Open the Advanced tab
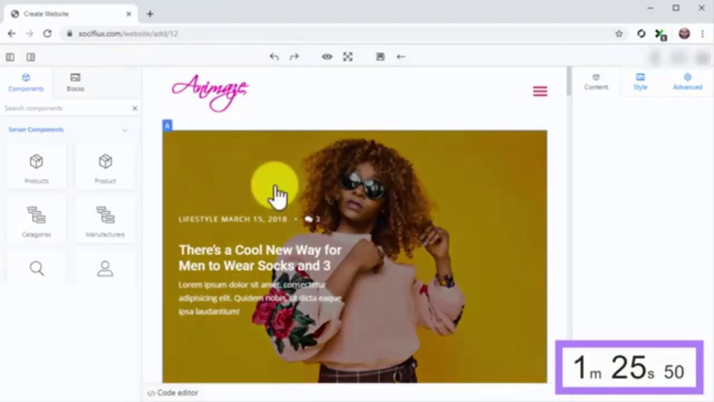 coord(687,82)
